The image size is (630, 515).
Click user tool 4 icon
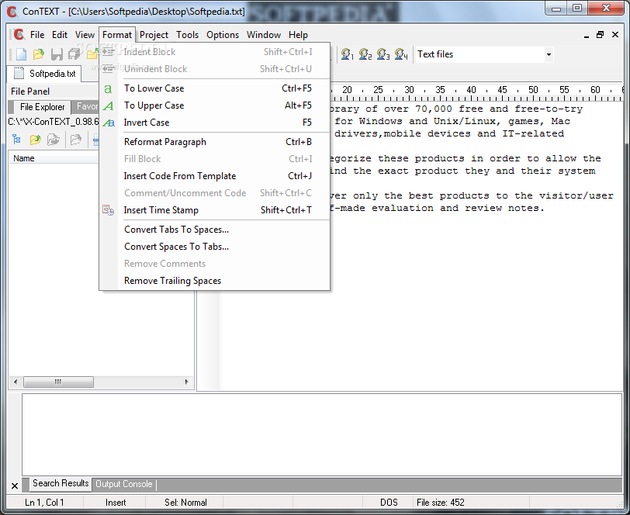coord(401,54)
